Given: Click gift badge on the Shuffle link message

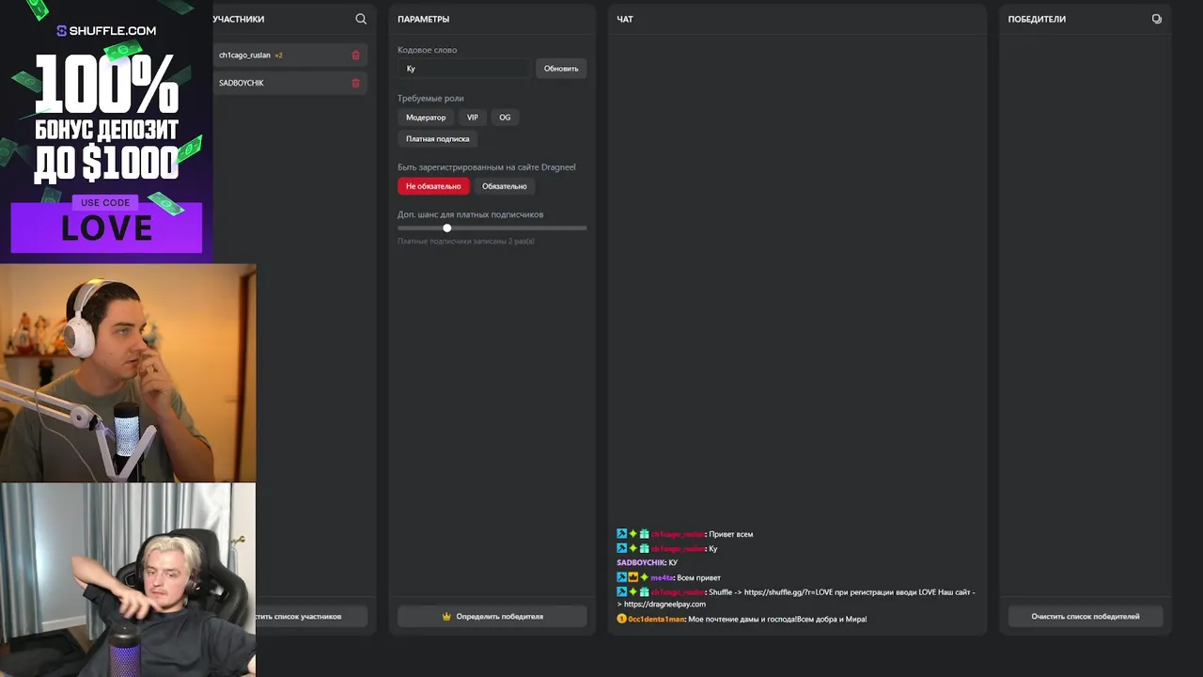Looking at the screenshot, I should [644, 591].
